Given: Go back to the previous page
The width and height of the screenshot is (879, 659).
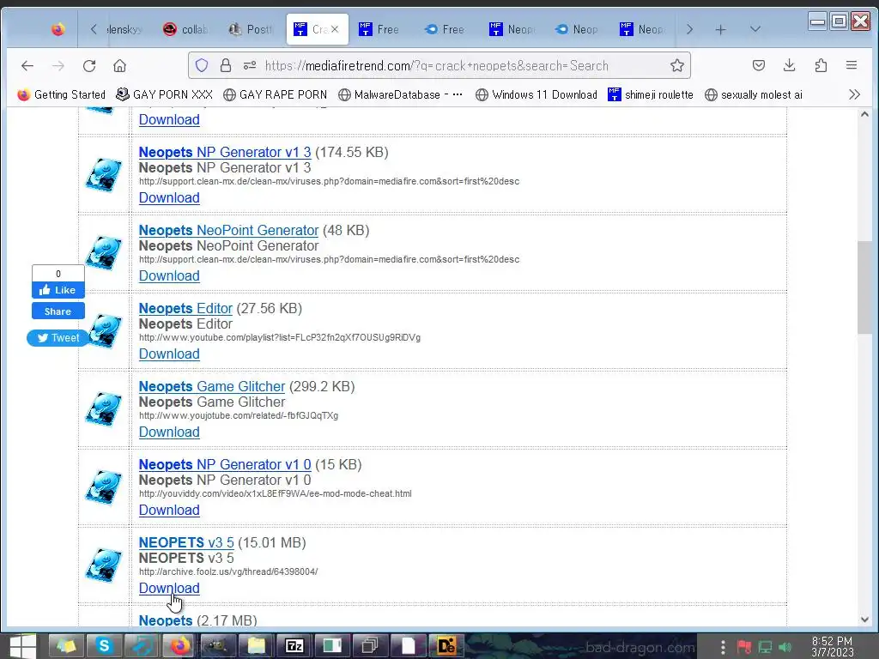Looking at the screenshot, I should 27,65.
